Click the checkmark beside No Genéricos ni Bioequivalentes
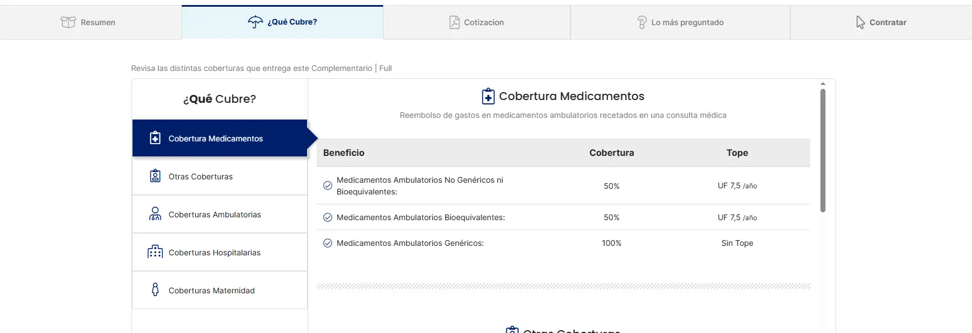The width and height of the screenshot is (972, 333). click(327, 185)
